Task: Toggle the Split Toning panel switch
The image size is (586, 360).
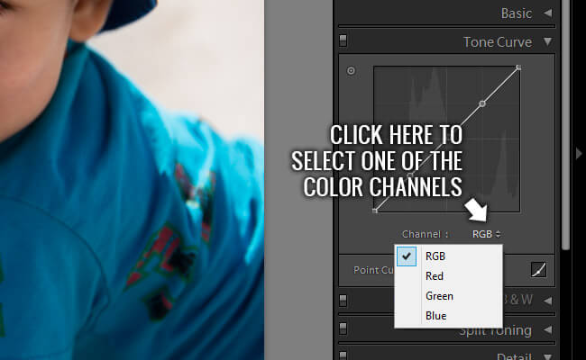Action: coord(343,329)
